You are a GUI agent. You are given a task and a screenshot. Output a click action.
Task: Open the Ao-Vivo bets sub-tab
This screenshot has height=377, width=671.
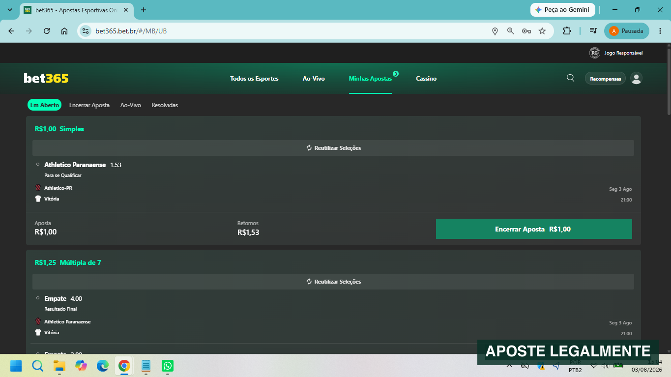pos(131,105)
